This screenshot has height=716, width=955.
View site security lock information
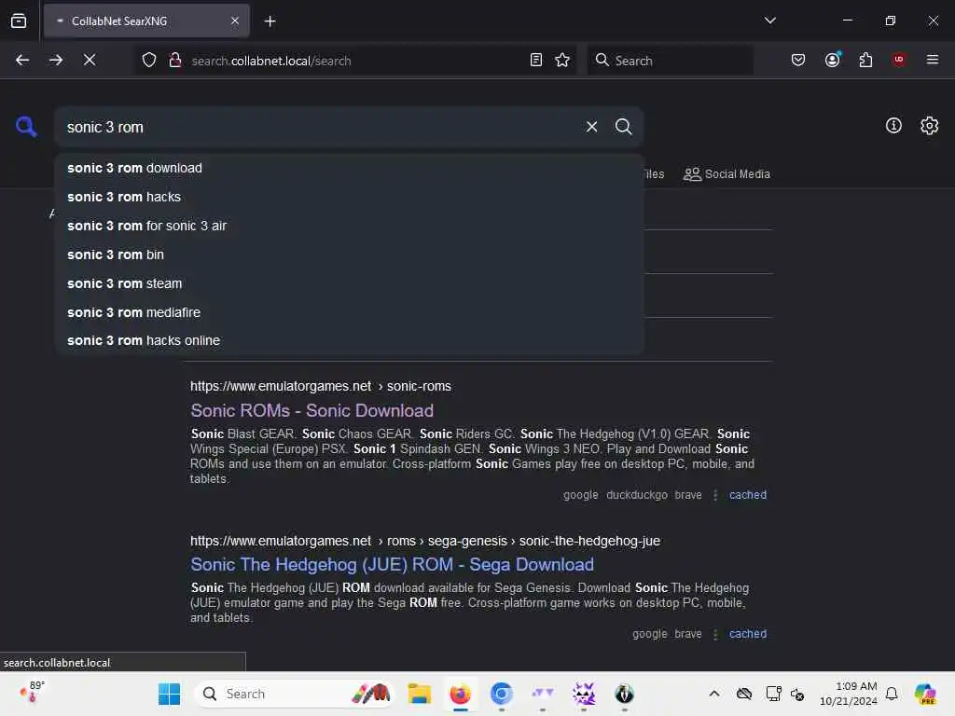pos(174,60)
